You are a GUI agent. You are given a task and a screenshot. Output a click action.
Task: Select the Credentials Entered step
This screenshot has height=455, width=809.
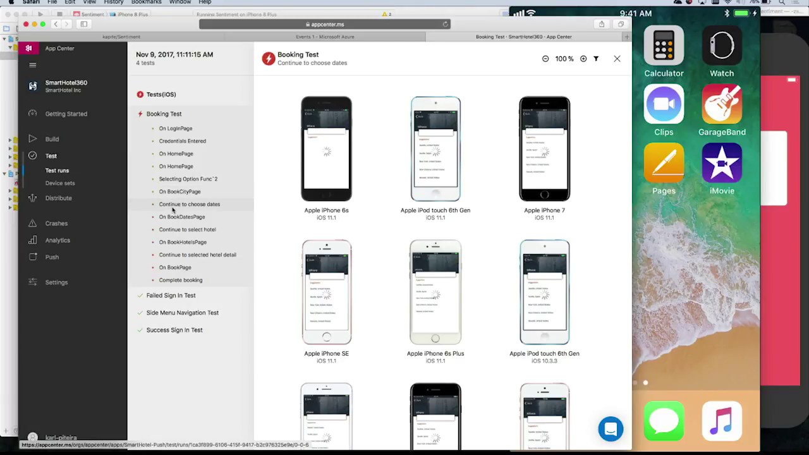(x=183, y=141)
